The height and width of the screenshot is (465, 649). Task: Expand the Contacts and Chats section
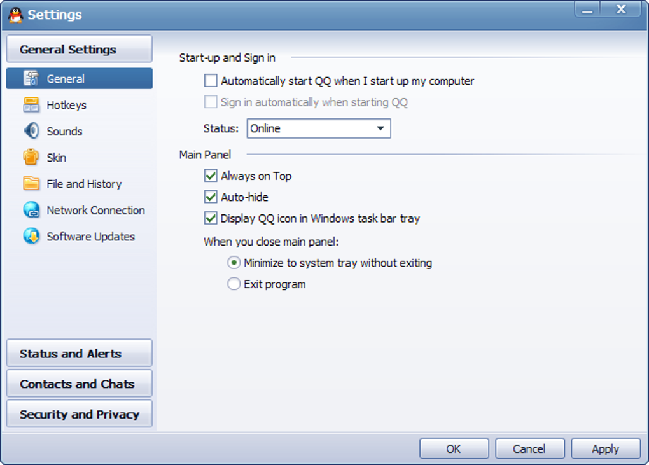coord(79,384)
